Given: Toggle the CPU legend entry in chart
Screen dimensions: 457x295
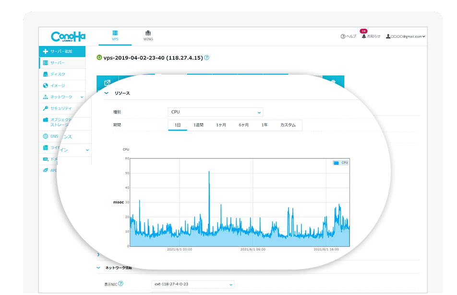Looking at the screenshot, I should 341,163.
